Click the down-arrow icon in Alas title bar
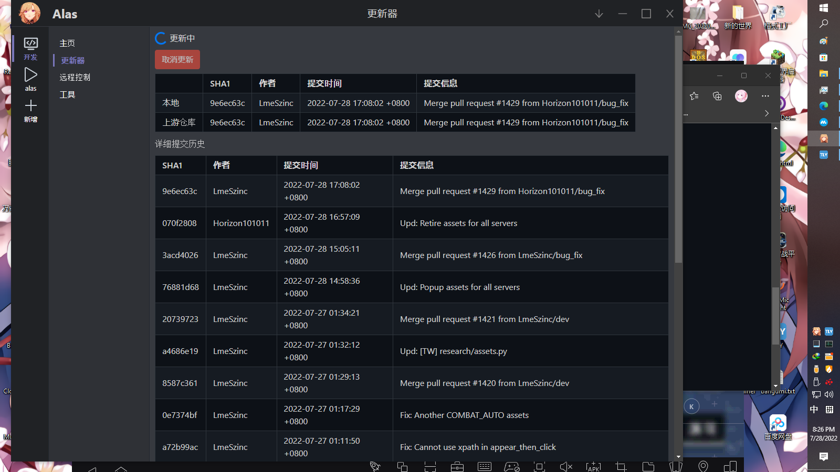840x472 pixels. tap(599, 14)
